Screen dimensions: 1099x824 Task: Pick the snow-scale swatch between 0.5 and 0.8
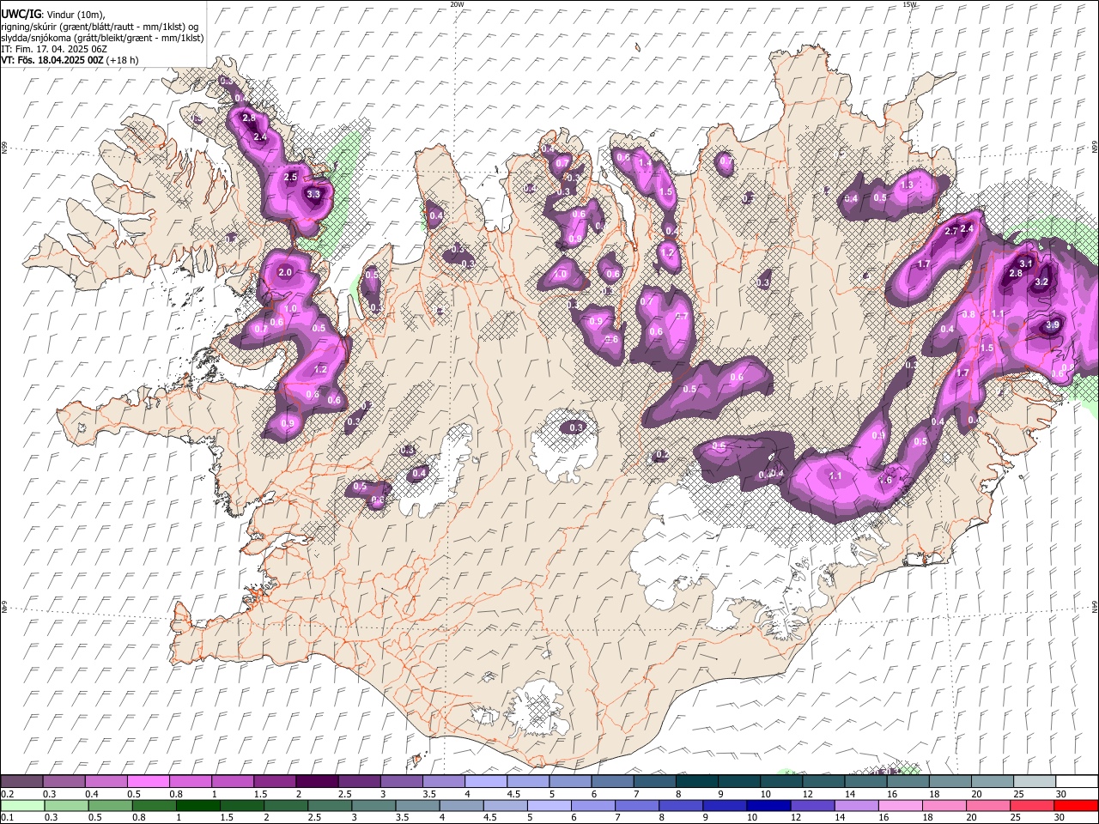coord(148,782)
